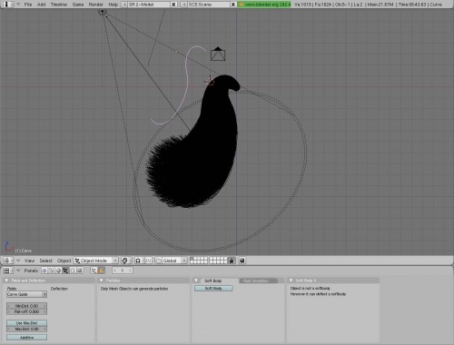The height and width of the screenshot is (345, 454).
Task: Show the Object buttons sub-context icon
Action: (x=94, y=271)
